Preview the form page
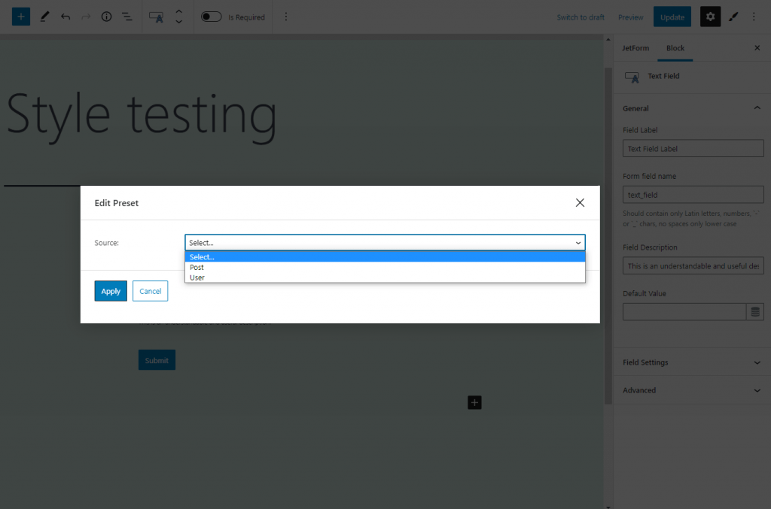This screenshot has width=771, height=509. 630,17
